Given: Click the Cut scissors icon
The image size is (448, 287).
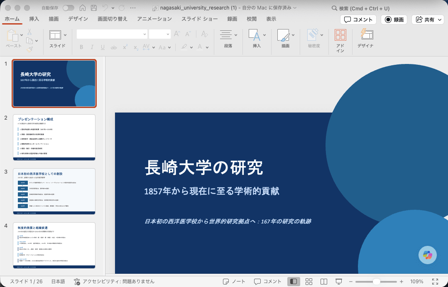Looking at the screenshot, I should click(x=29, y=32).
